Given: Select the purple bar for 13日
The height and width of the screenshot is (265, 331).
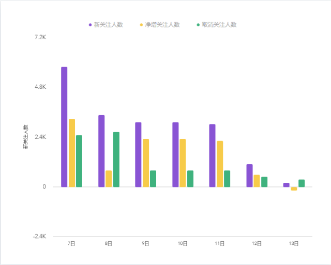Looking at the screenshot, I should point(287,185).
